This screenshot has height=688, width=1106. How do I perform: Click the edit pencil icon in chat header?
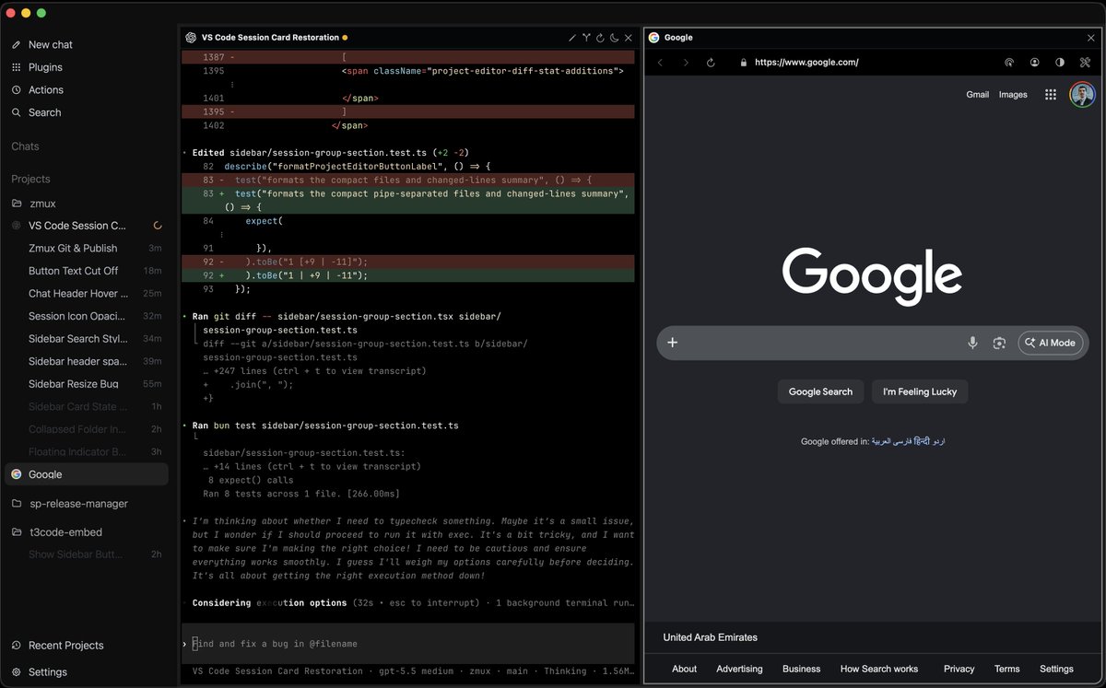pos(572,38)
